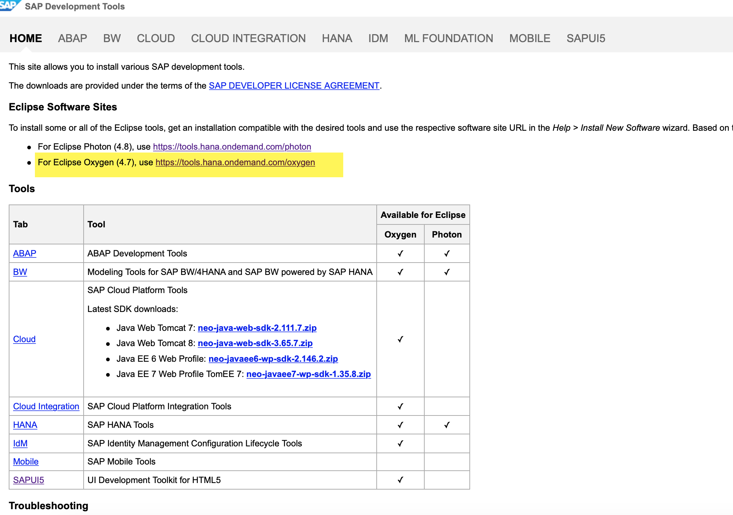Open the BW navigation tab
The height and width of the screenshot is (515, 733).
coord(112,38)
